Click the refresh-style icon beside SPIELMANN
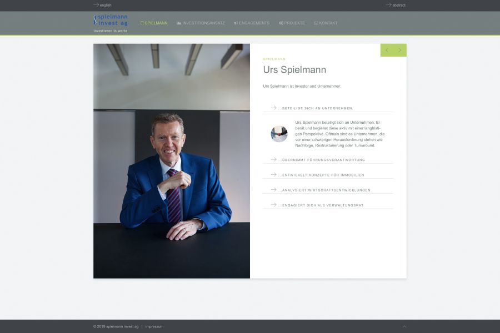The height and width of the screenshot is (333, 500). point(142,23)
